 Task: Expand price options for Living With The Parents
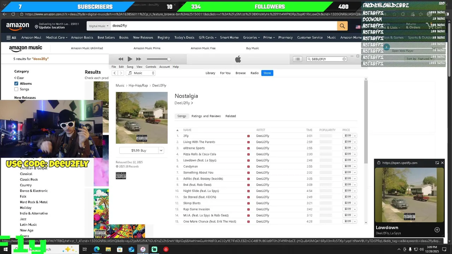pos(355,142)
